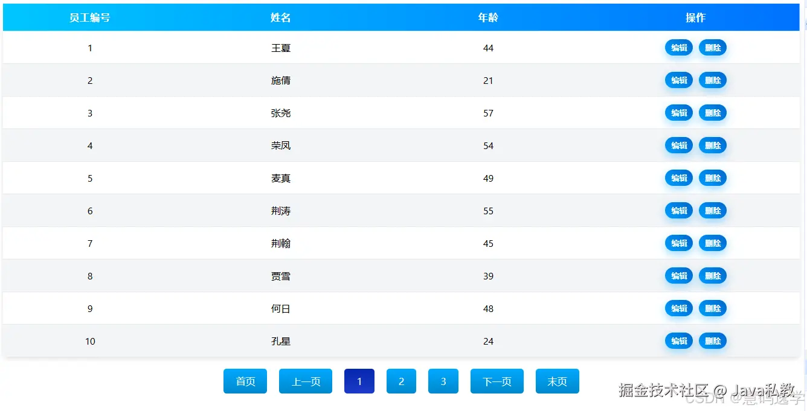Edit employee 孔星 in row 10
The image size is (807, 411).
click(679, 341)
